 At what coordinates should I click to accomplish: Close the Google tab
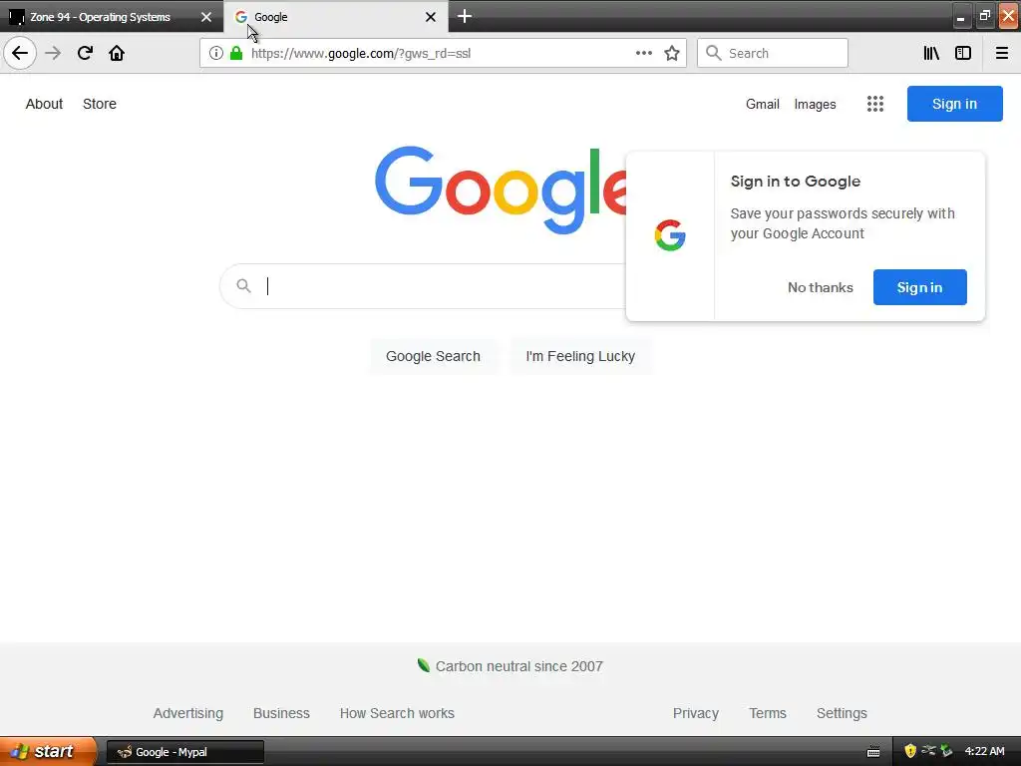431,17
